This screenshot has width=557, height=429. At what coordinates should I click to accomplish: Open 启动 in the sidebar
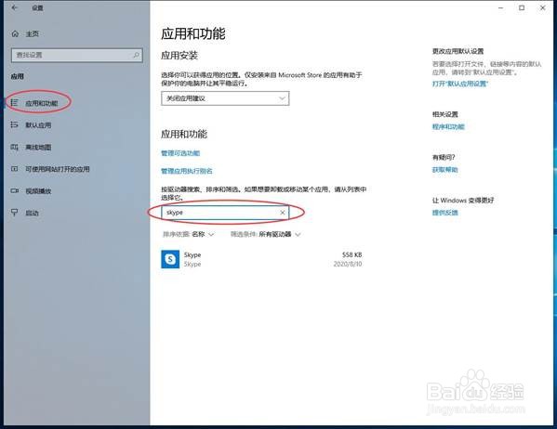point(32,213)
